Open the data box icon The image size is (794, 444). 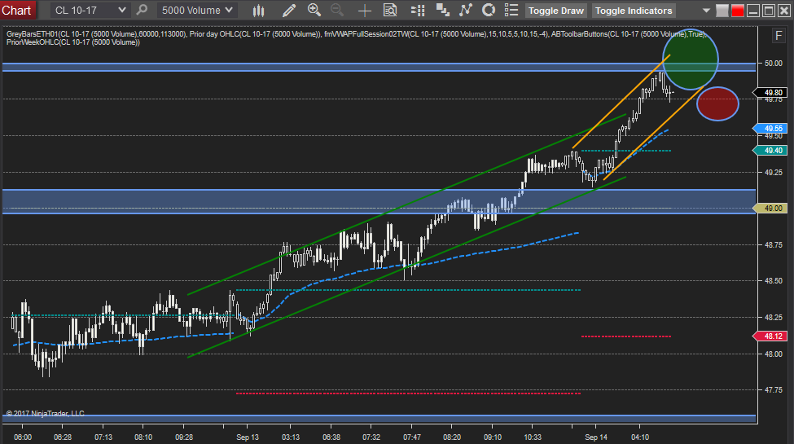[390, 10]
